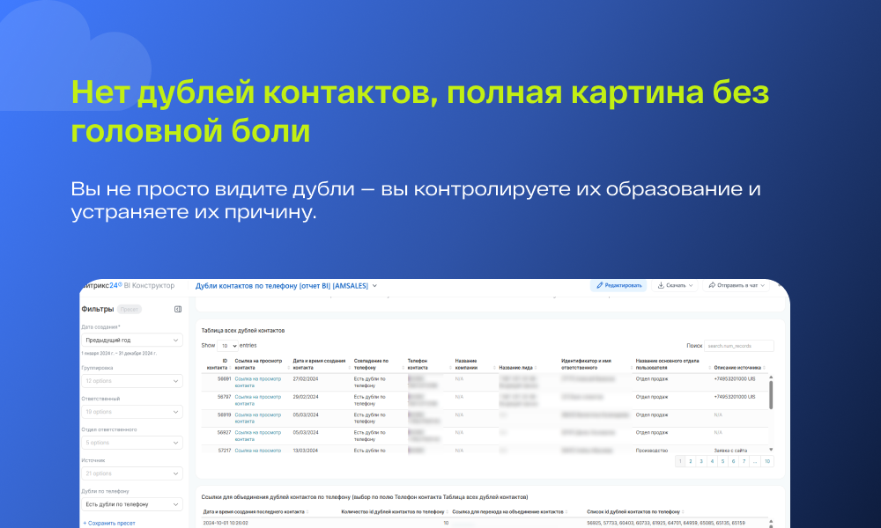Open the Скачать download menu

(674, 286)
